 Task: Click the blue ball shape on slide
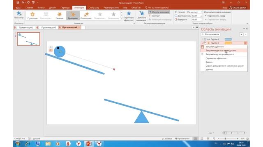(x=60, y=51)
